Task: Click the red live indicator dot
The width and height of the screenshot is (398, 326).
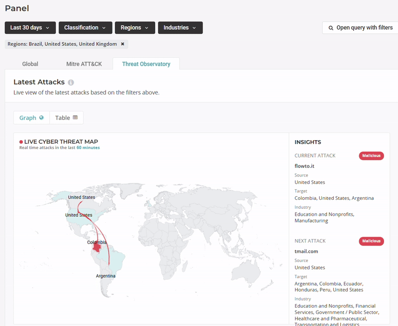Action: [x=21, y=142]
